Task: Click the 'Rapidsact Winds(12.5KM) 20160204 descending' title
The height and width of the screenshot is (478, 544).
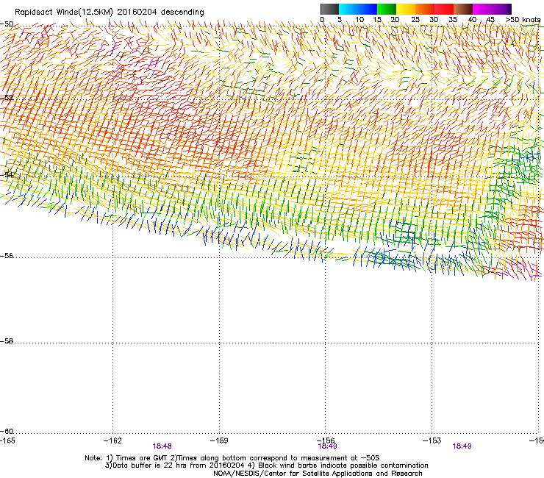Action: click(x=110, y=13)
